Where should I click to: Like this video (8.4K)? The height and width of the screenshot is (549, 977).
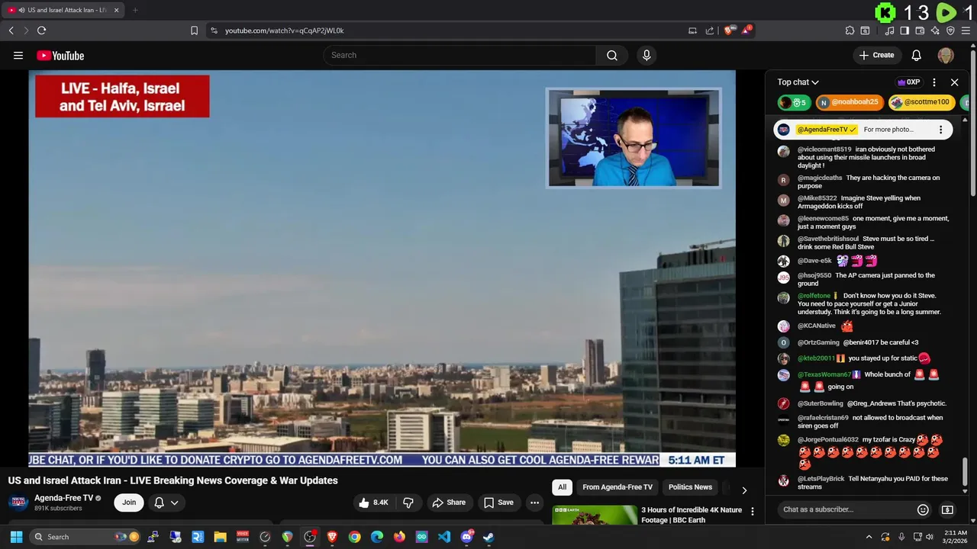374,502
